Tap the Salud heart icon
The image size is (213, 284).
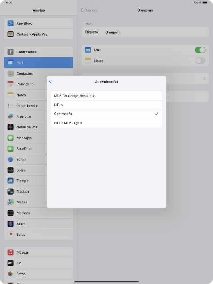(x=10, y=235)
